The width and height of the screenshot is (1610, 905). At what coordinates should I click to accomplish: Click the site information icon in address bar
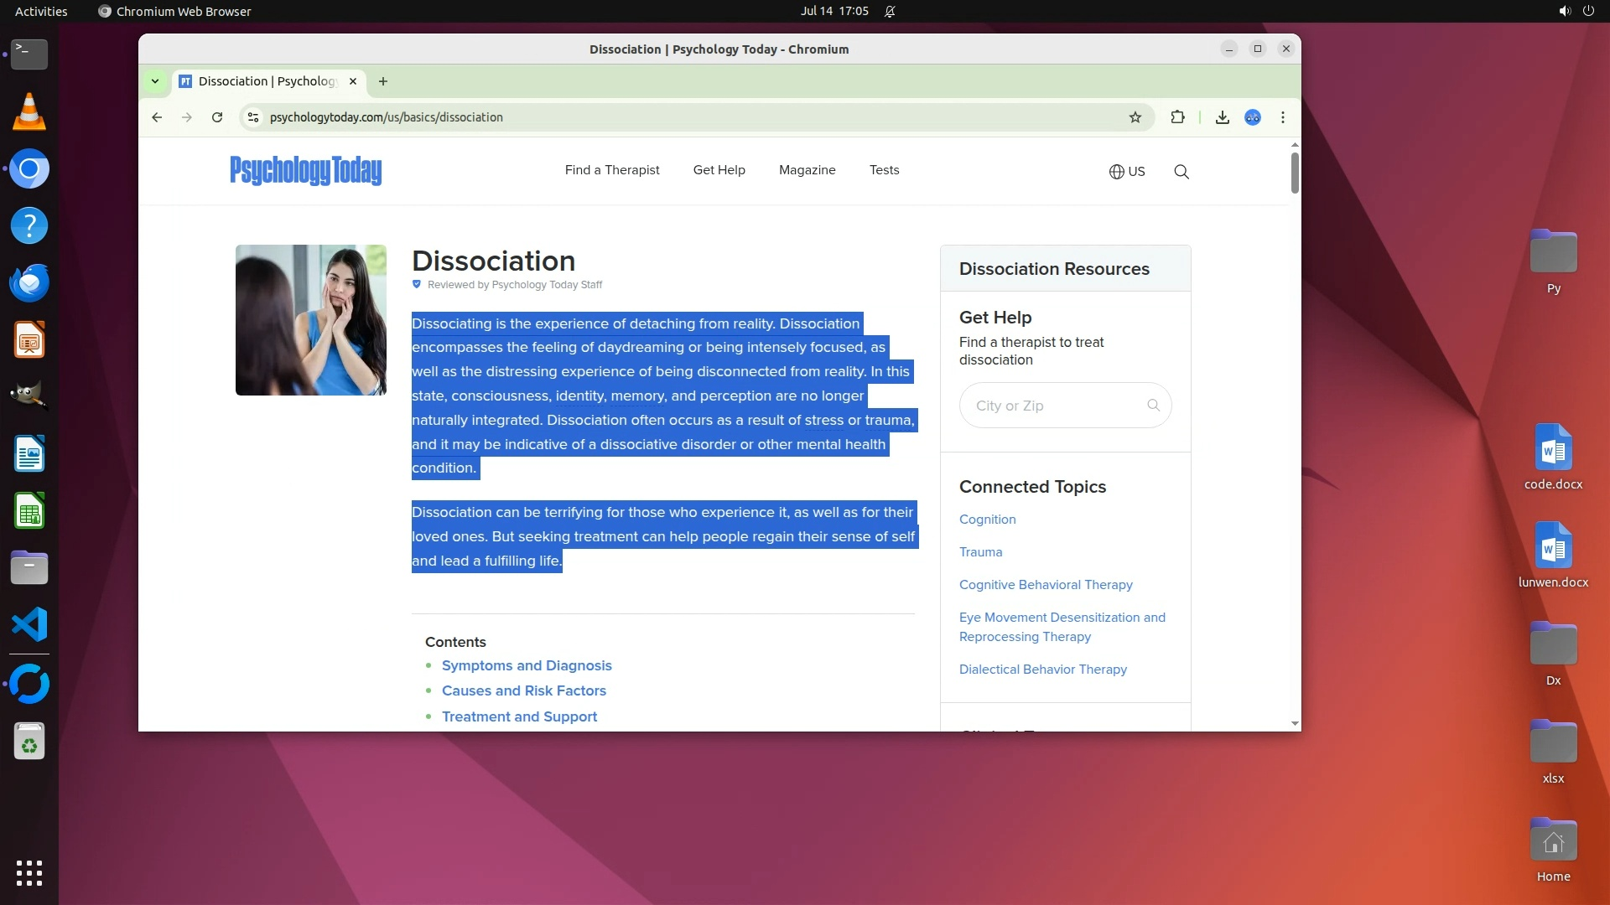[253, 117]
